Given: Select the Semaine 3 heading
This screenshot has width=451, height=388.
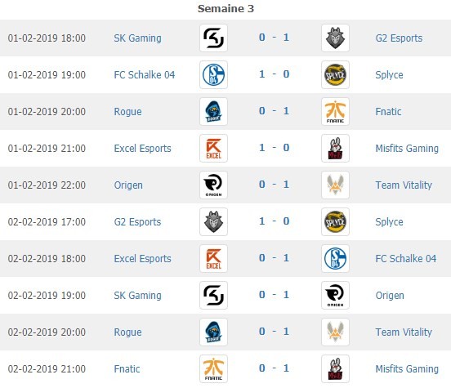Looking at the screenshot, I should [225, 9].
